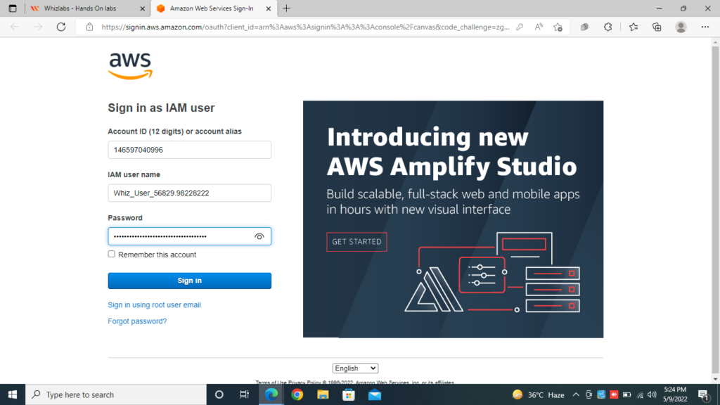Click inside the IAM user name field
Viewport: 720px width, 405px height.
(x=189, y=193)
